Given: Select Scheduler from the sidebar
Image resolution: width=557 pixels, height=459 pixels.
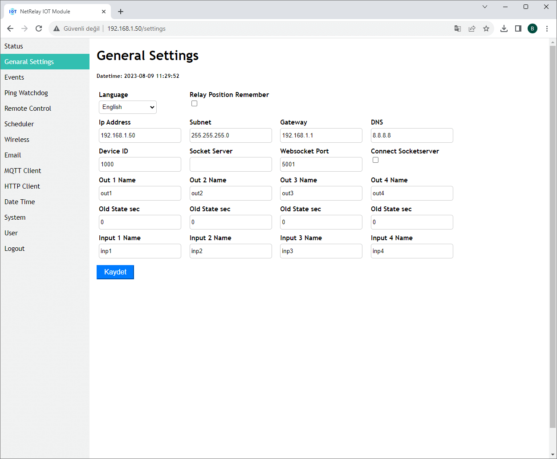Looking at the screenshot, I should [19, 124].
